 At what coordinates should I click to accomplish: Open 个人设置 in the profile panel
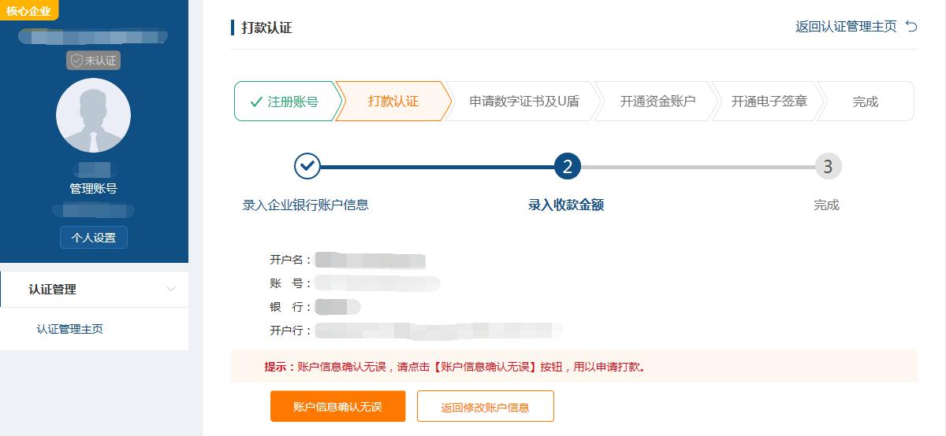point(93,238)
